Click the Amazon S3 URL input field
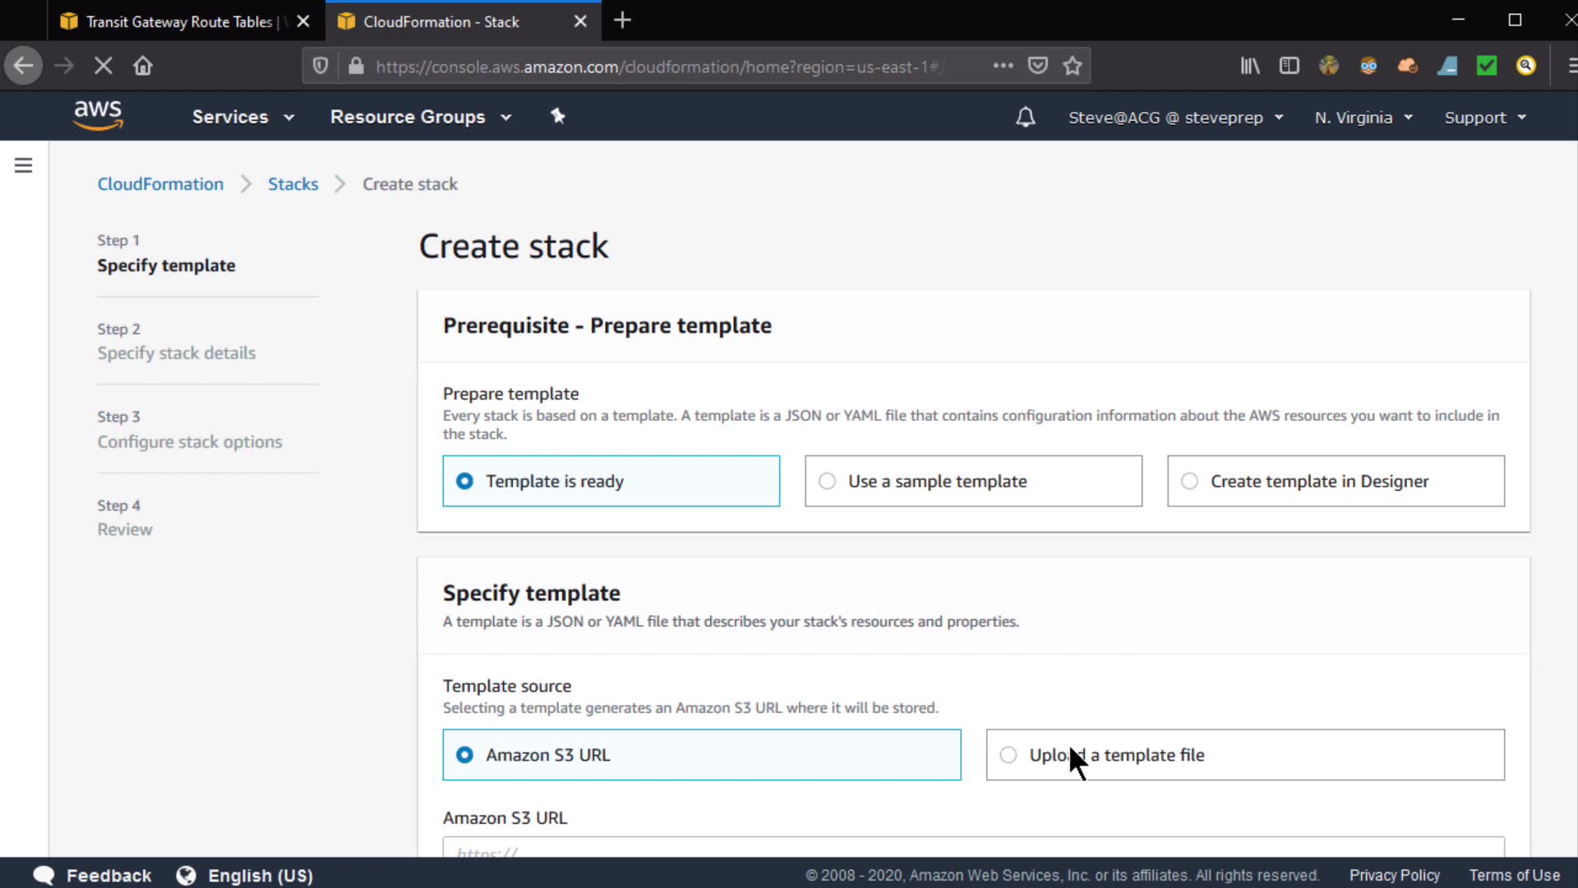 pyautogui.click(x=973, y=849)
